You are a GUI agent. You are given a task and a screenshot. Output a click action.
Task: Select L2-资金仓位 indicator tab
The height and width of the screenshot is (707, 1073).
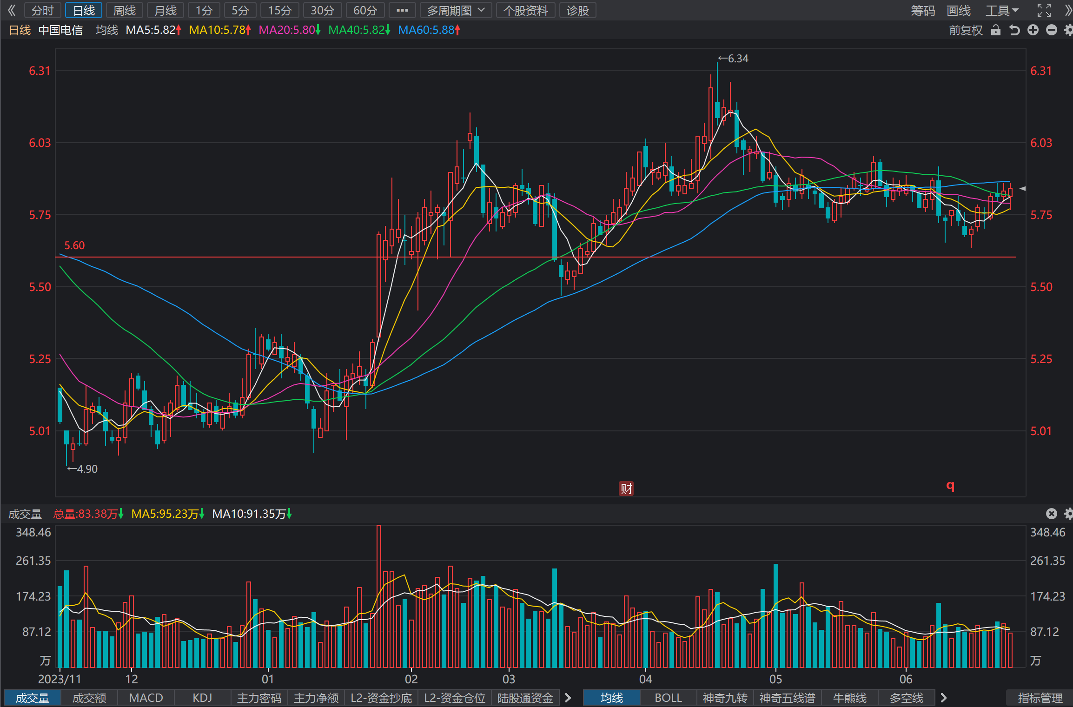click(x=455, y=698)
